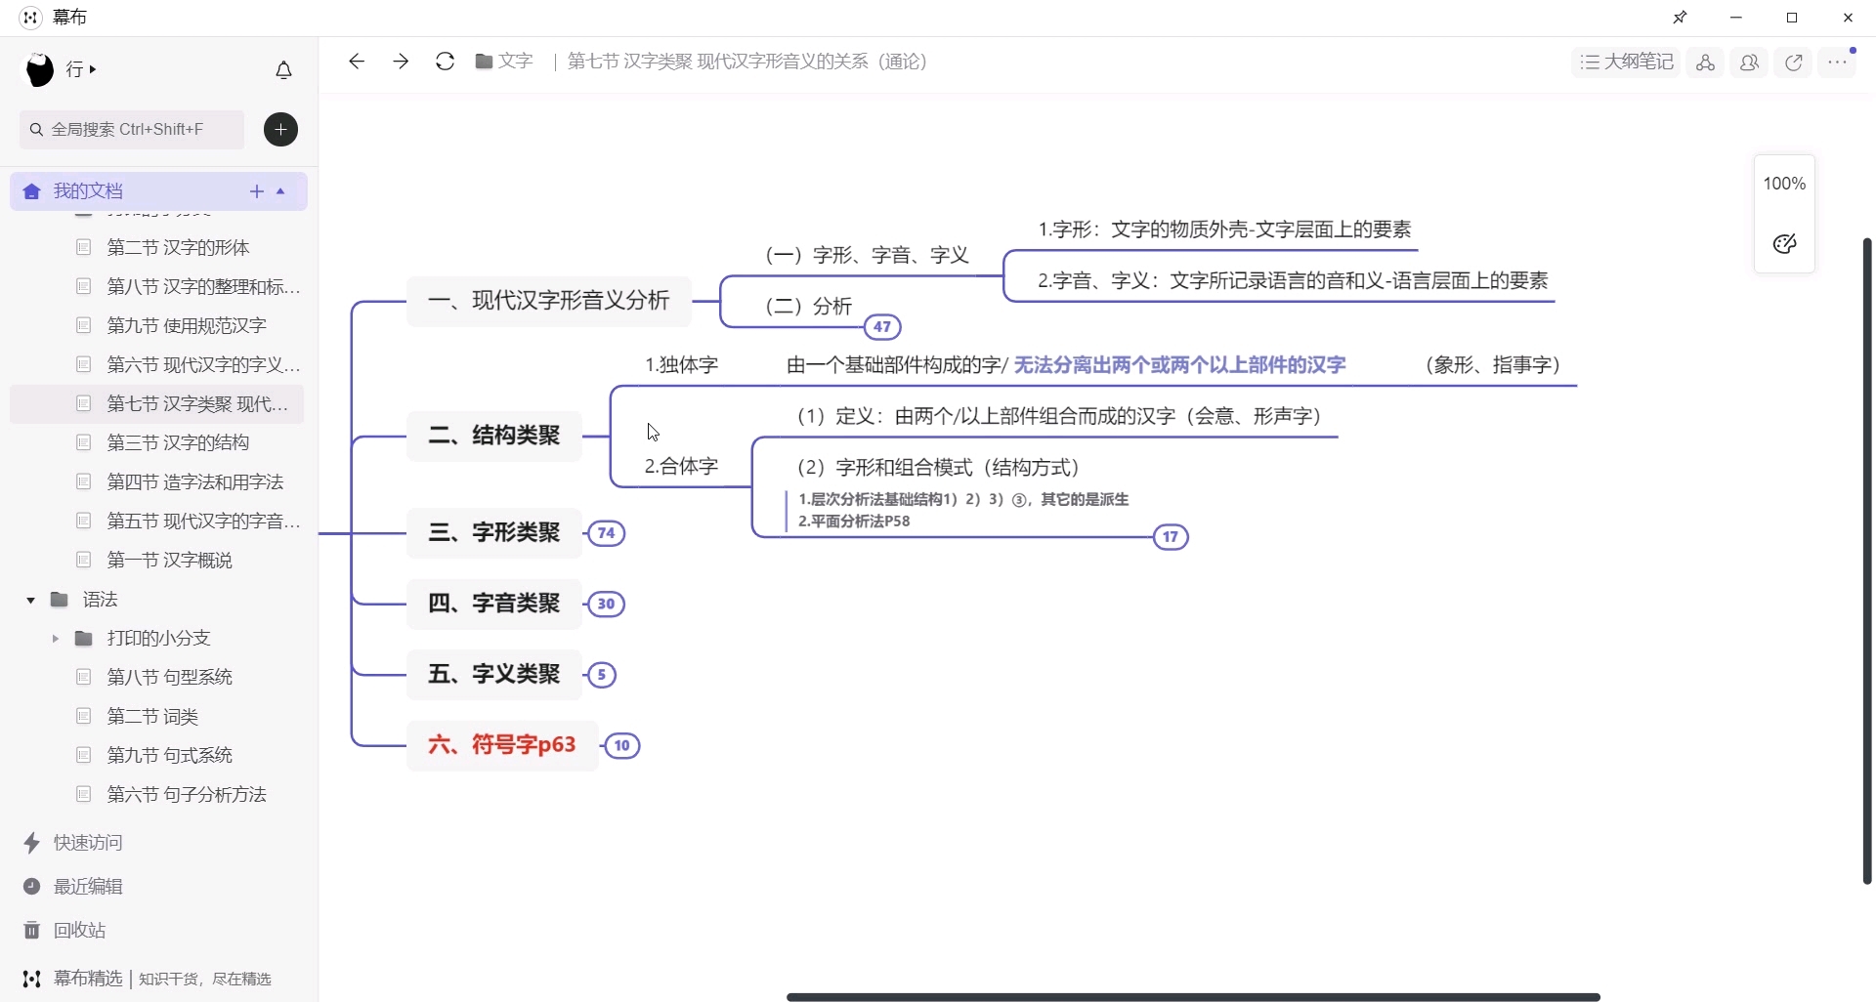This screenshot has height=1002, width=1876.
Task: Go forward with the right arrow
Action: (x=401, y=62)
